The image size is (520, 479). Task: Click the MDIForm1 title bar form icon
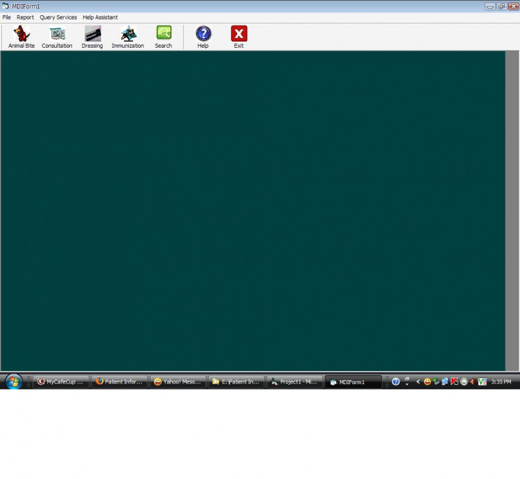[6, 6]
